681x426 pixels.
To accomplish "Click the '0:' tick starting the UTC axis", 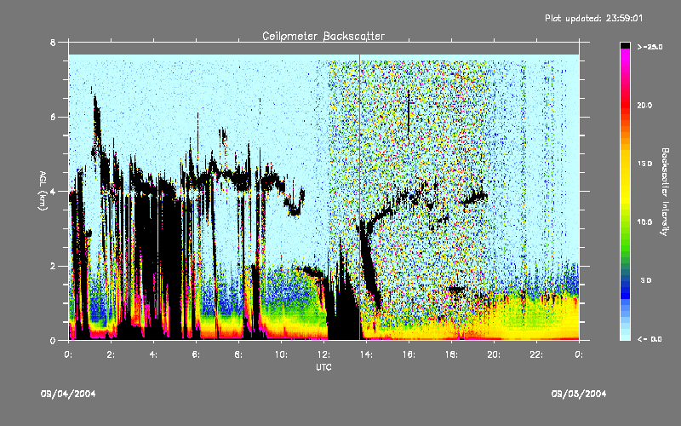I will (x=68, y=354).
